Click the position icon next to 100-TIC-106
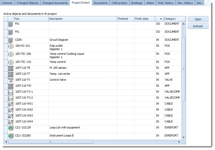Viewport: 215px width, 150px height. [11, 54]
